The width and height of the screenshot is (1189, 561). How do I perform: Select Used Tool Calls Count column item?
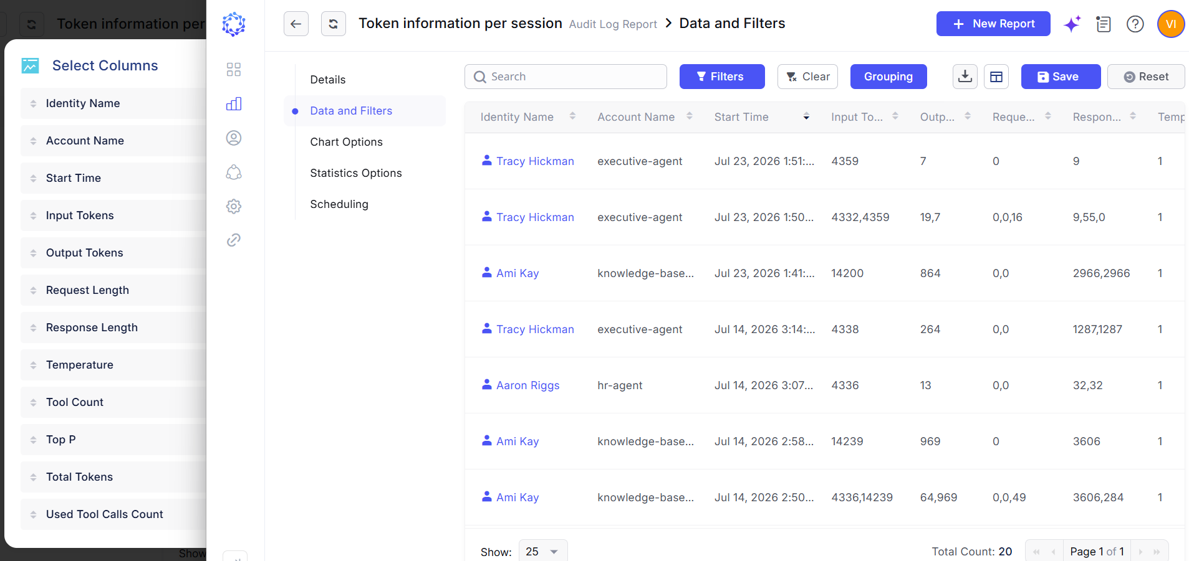click(x=113, y=514)
